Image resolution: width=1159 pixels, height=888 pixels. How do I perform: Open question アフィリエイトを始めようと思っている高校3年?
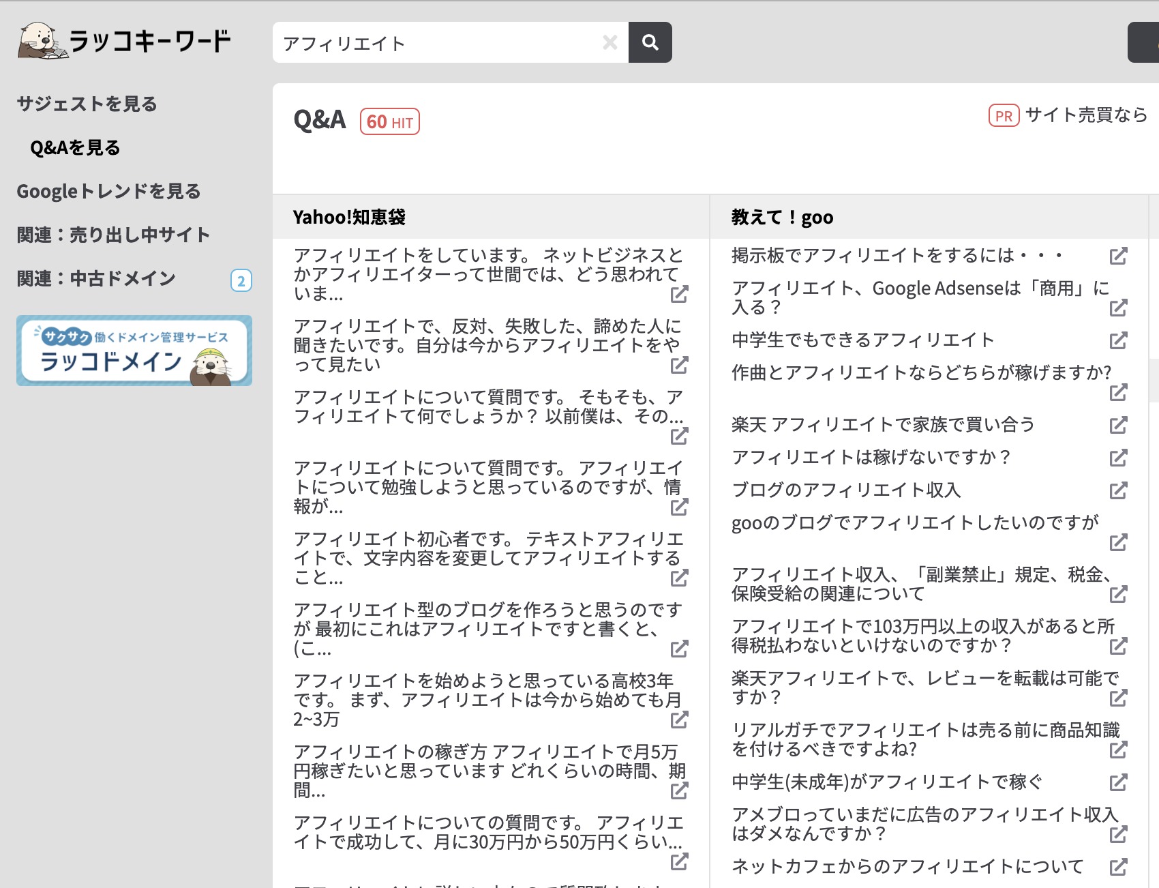click(488, 700)
